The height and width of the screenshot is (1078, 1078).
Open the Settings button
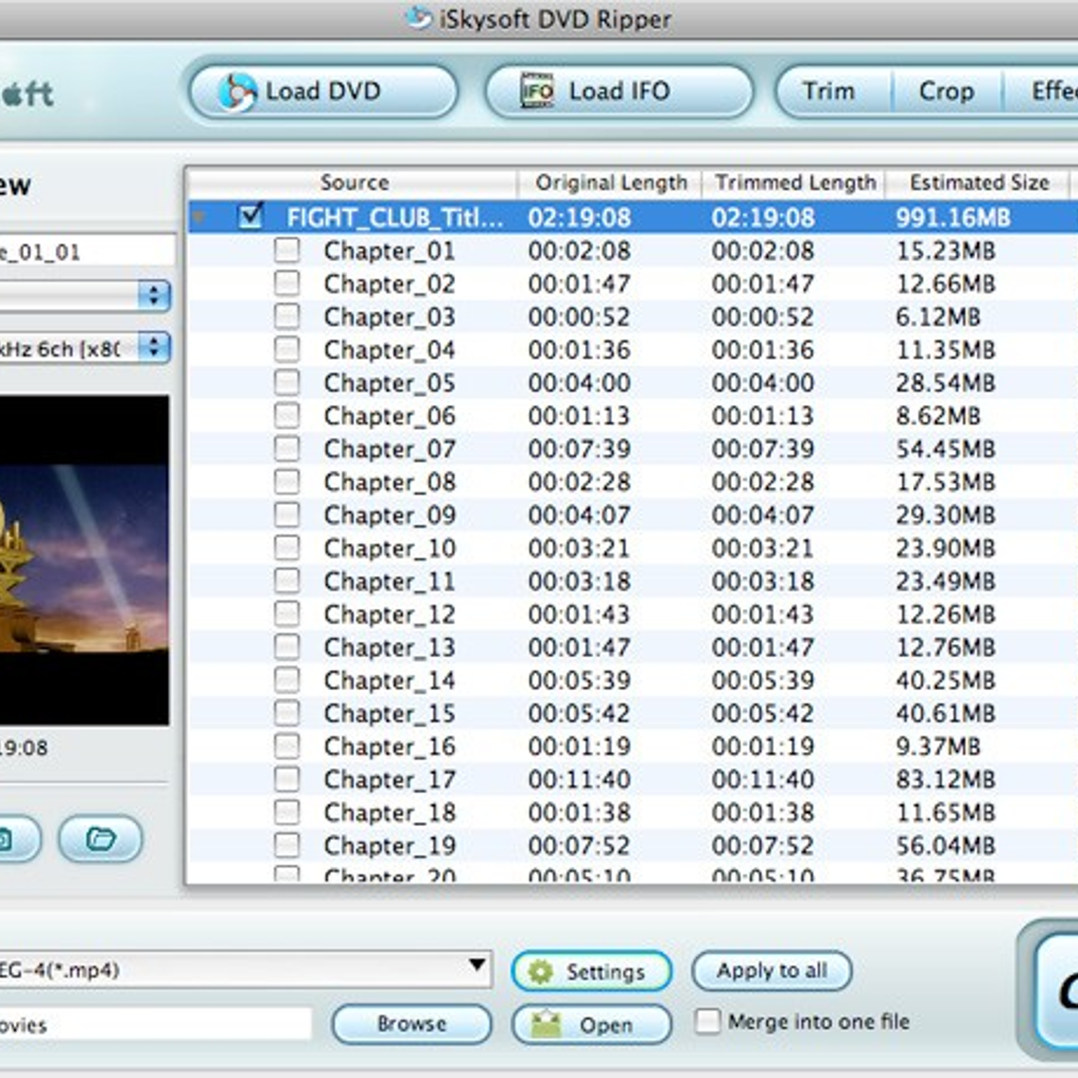tap(592, 972)
